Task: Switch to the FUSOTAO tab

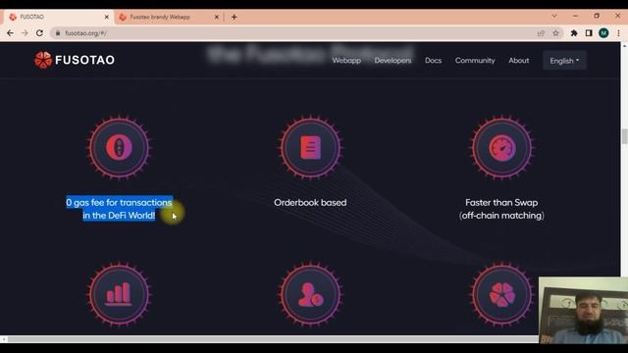Action: pyautogui.click(x=58, y=17)
